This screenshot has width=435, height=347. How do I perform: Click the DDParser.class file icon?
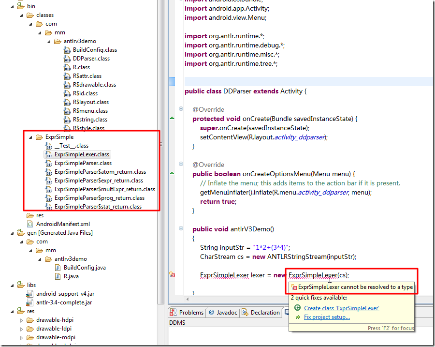click(67, 59)
